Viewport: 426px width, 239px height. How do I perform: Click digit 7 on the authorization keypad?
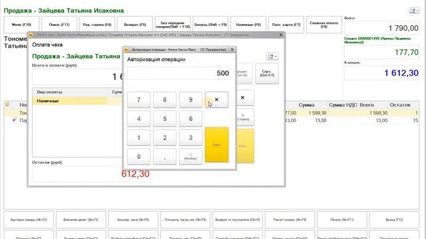pos(138,100)
